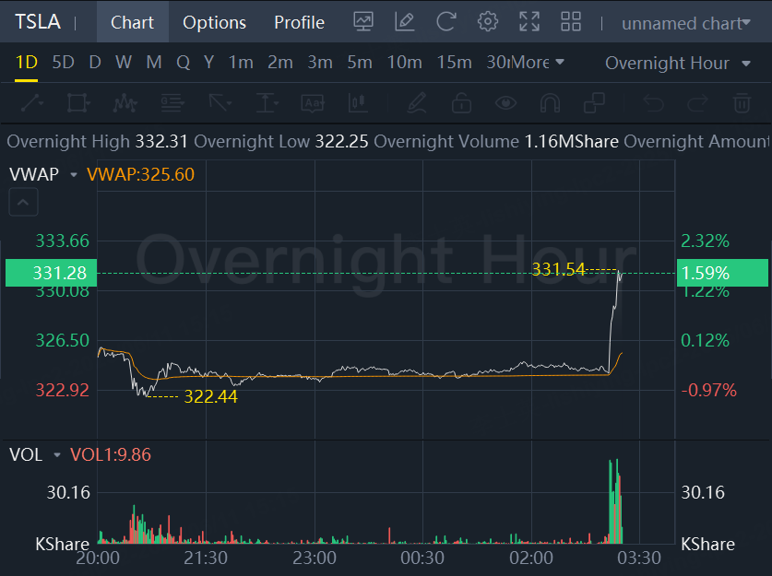This screenshot has height=576, width=772.
Task: Select the 5D timeframe
Action: tap(63, 63)
